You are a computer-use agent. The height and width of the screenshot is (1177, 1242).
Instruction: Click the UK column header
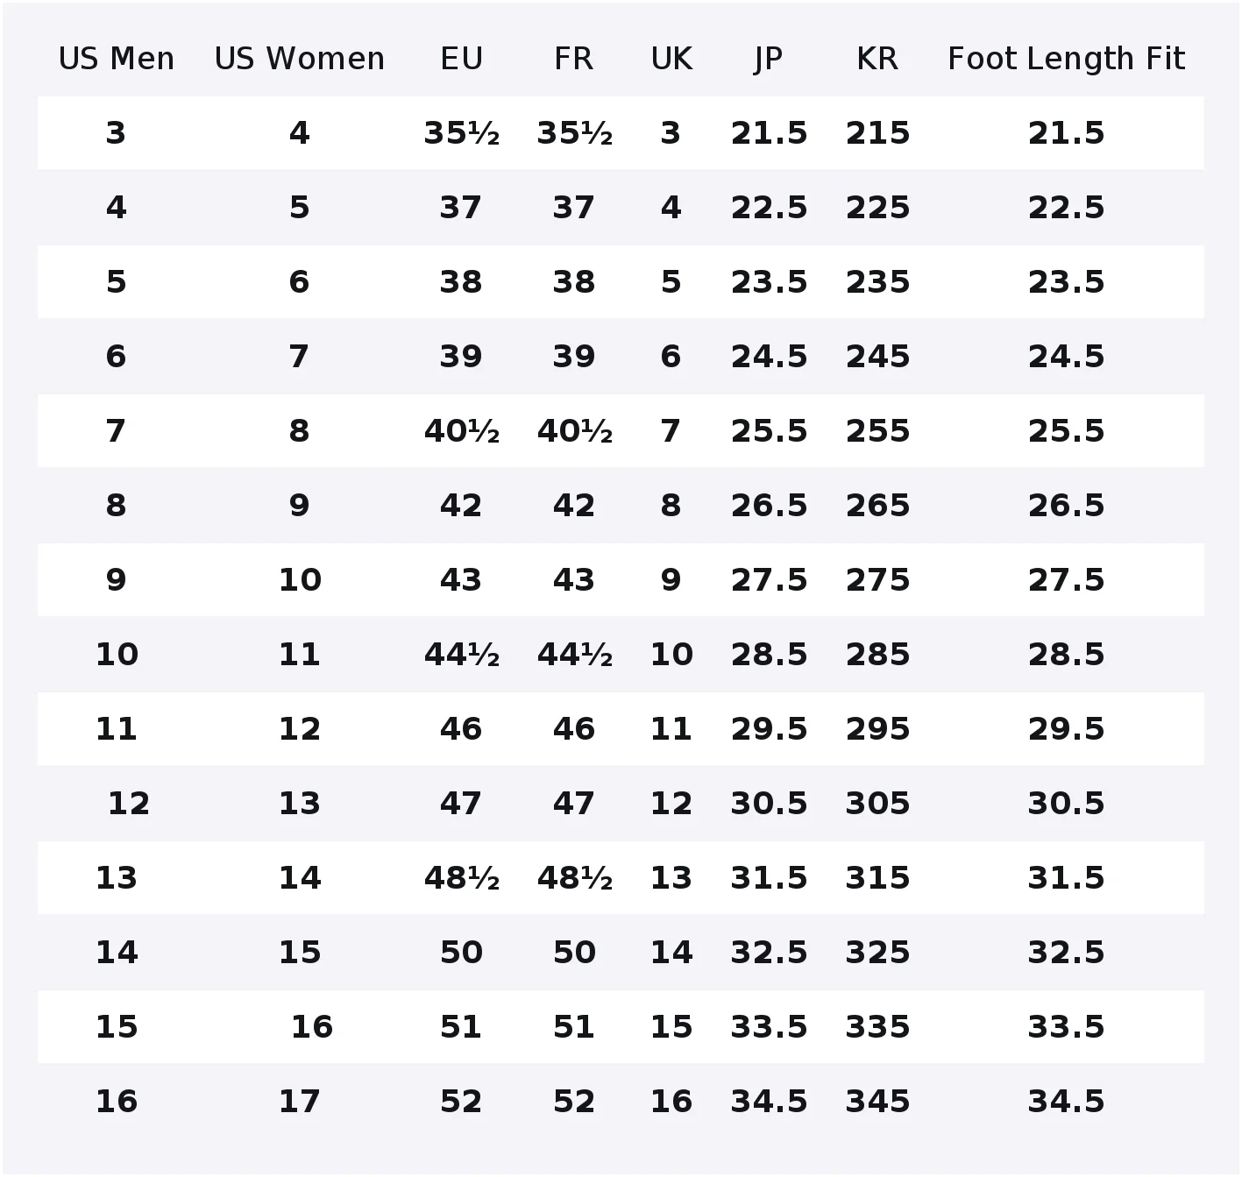671,59
